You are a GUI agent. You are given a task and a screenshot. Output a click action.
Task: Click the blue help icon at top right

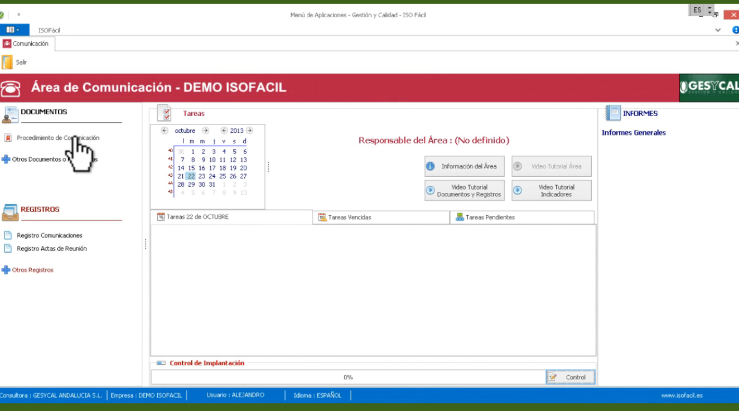pyautogui.click(x=736, y=30)
